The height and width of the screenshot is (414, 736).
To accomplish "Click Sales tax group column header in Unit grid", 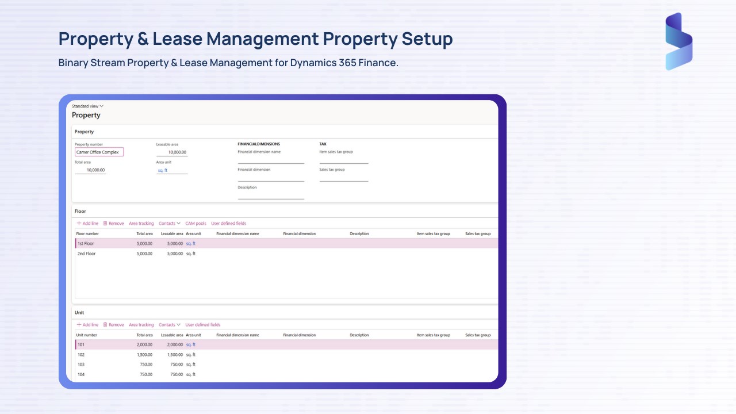I will click(x=478, y=335).
